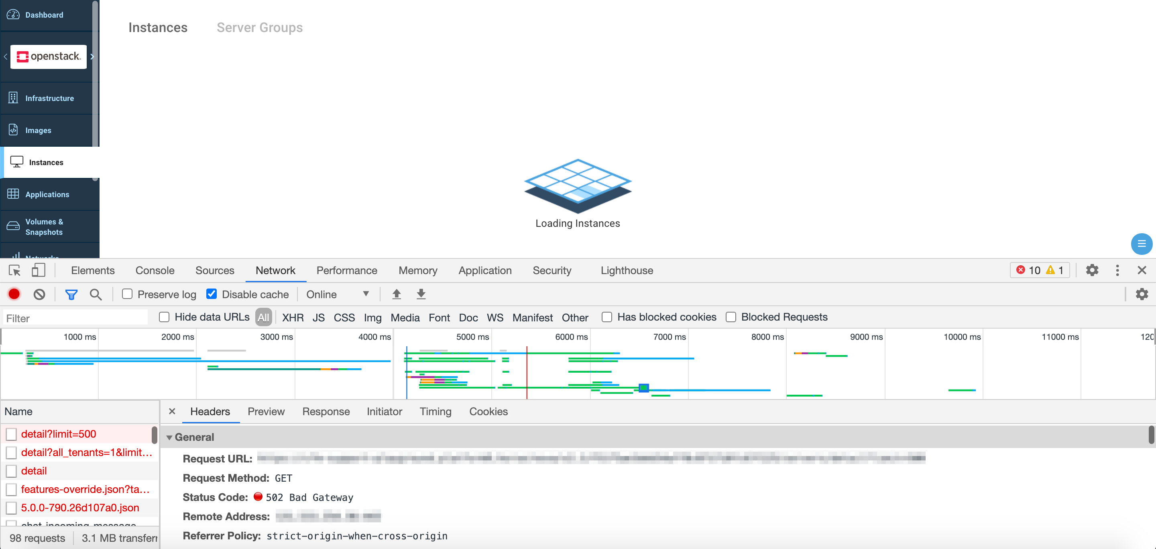This screenshot has width=1156, height=549.
Task: Go to next cloud with right chevron
Action: click(92, 57)
